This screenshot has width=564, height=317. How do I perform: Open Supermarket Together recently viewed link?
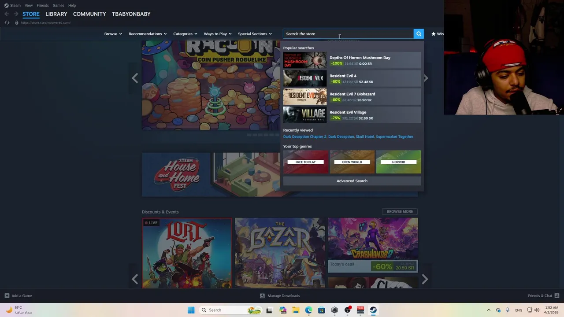(x=394, y=136)
